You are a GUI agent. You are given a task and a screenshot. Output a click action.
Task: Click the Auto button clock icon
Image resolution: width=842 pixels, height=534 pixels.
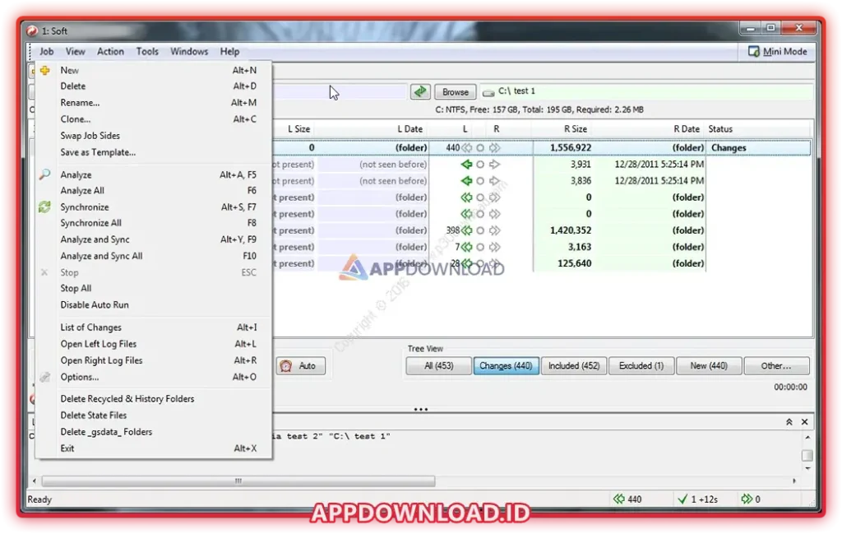tap(286, 366)
